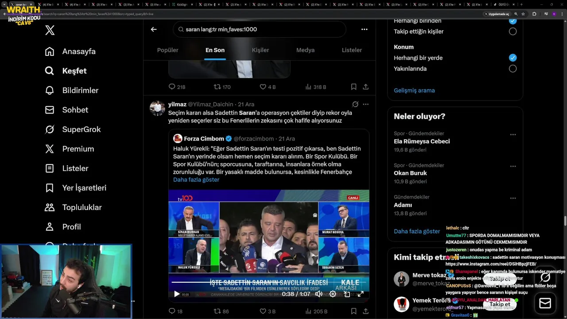Focus the search box with saran query
This screenshot has width=567, height=319.
point(260,29)
